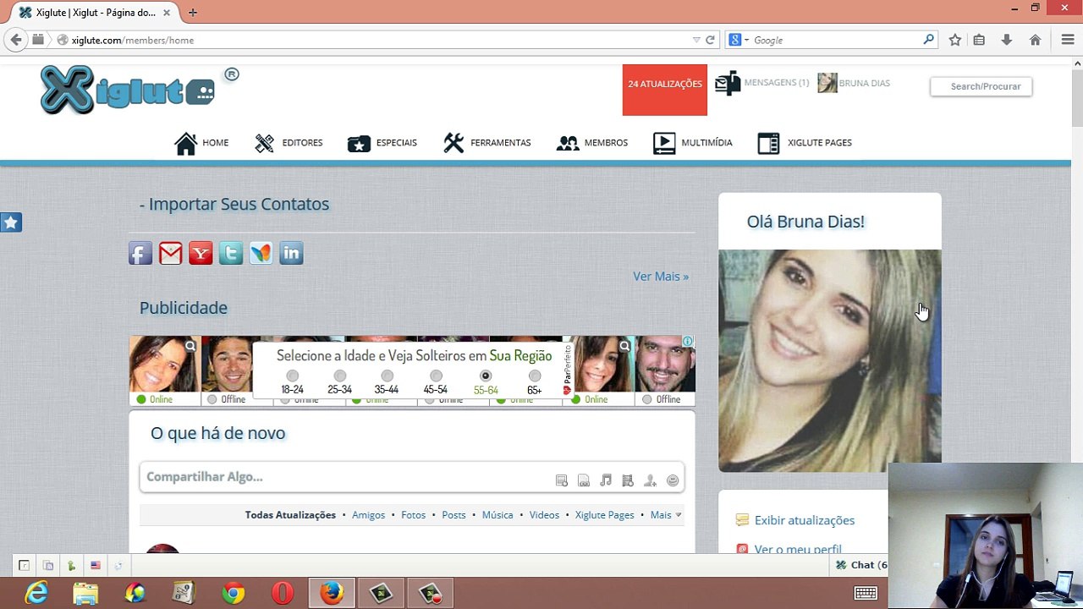Viewport: 1083px width, 609px height.
Task: Import contacts from Gmail
Action: [171, 253]
